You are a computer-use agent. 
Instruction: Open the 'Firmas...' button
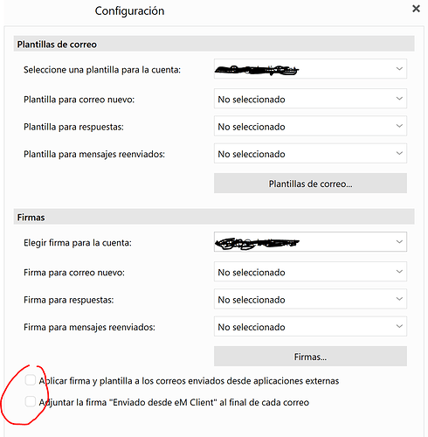pyautogui.click(x=310, y=357)
